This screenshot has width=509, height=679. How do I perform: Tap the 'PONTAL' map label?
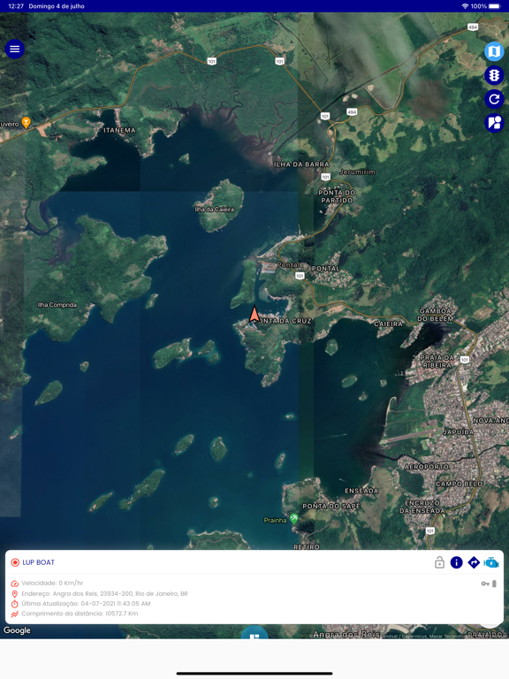325,269
